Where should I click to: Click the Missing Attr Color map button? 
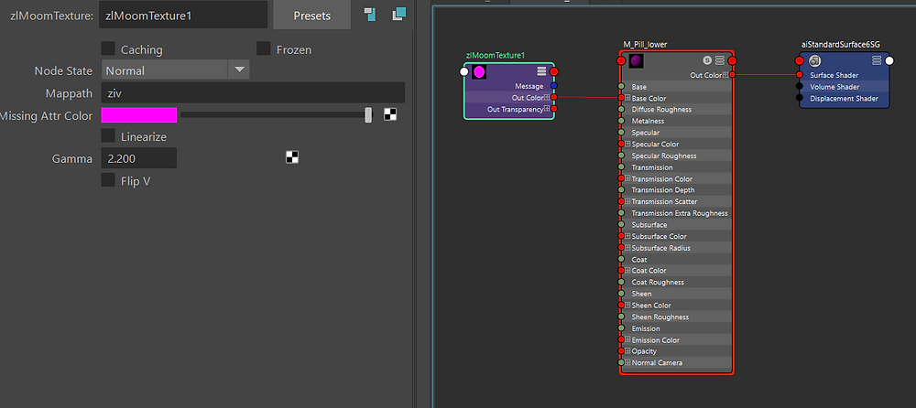[x=390, y=115]
